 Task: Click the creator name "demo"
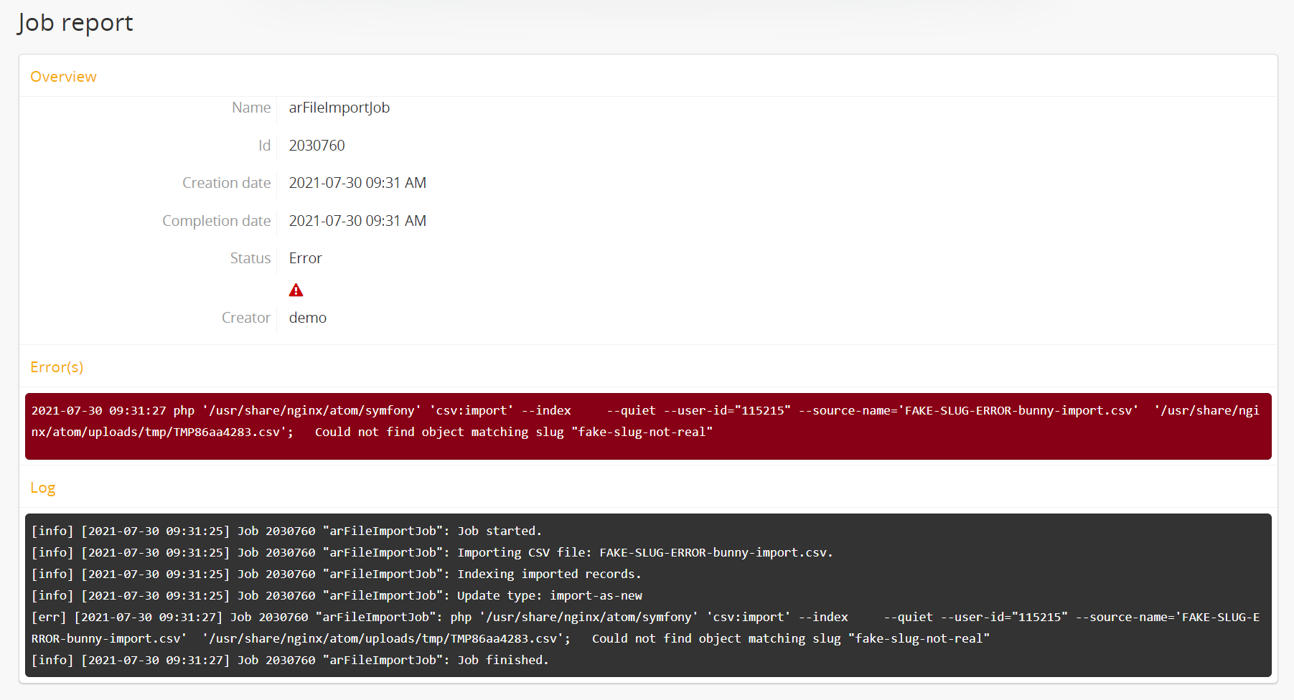point(307,318)
